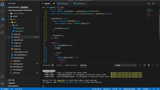Viewport: 160px width, 90px height.
Task: Click Ln 23, Col 10 in status bar
Action: tap(96, 89)
